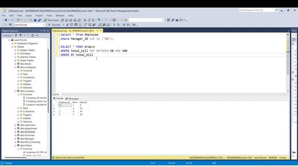The image size is (298, 167).
Task: Expand the dbo.Employee table node
Action: [x=15, y=132]
